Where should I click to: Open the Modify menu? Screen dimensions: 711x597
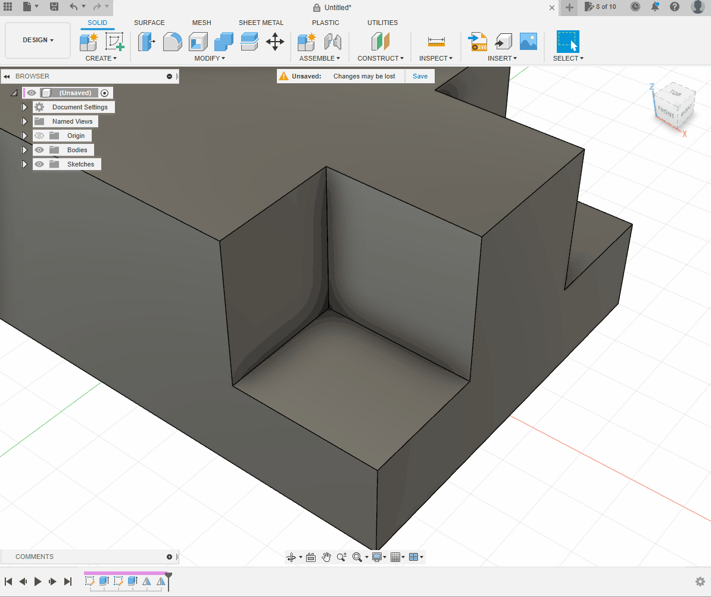tap(210, 58)
